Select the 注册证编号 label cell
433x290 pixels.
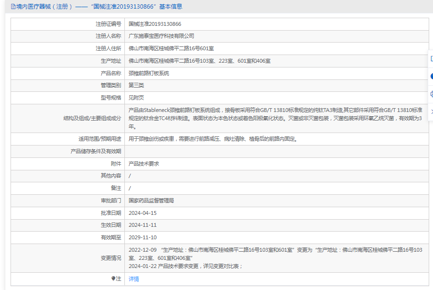point(68,24)
